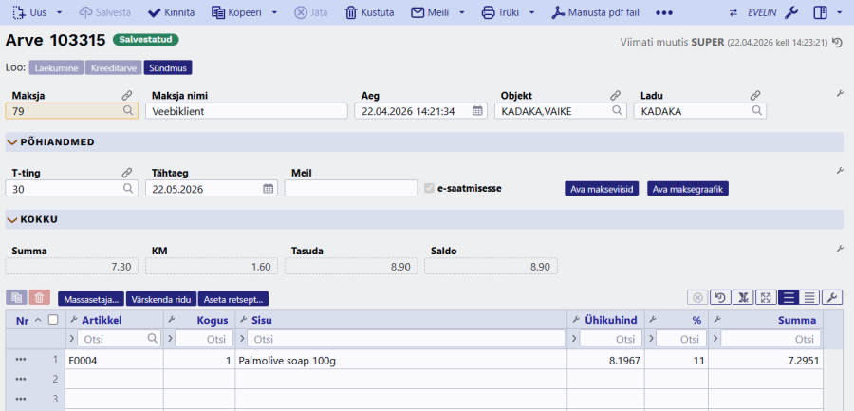The width and height of the screenshot is (854, 411).
Task: Click the Massasetaja button
Action: point(90,298)
